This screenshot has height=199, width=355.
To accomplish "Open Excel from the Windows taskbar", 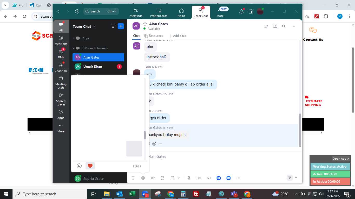I will tap(132, 194).
